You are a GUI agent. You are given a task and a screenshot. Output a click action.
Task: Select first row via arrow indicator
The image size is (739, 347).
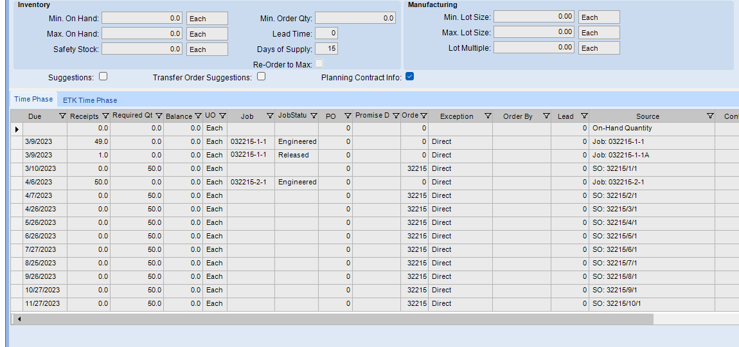(x=17, y=129)
